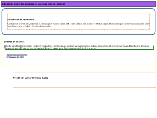This screenshot has height=118, width=157.
Task: Click the 'Lorem ipsum dolor sit amet' paragraph
Action: 78,25
